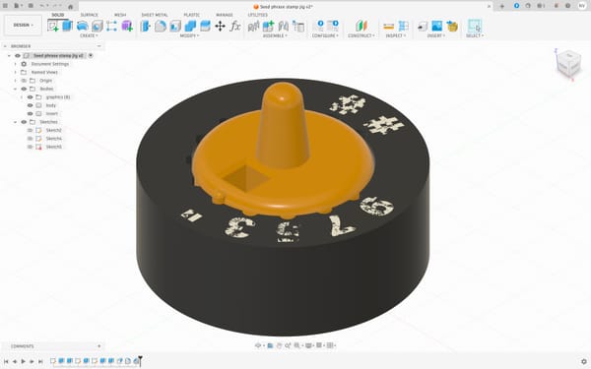Click the Home icon in top bar

click(71, 7)
